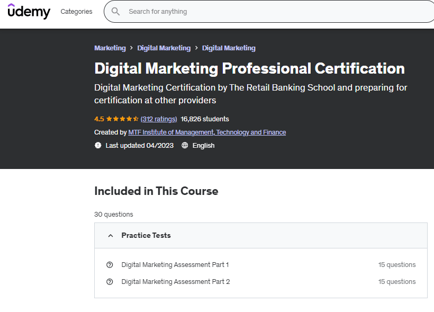Click first breadcrumb chevron after Marketing
The image size is (434, 312).
tap(131, 48)
